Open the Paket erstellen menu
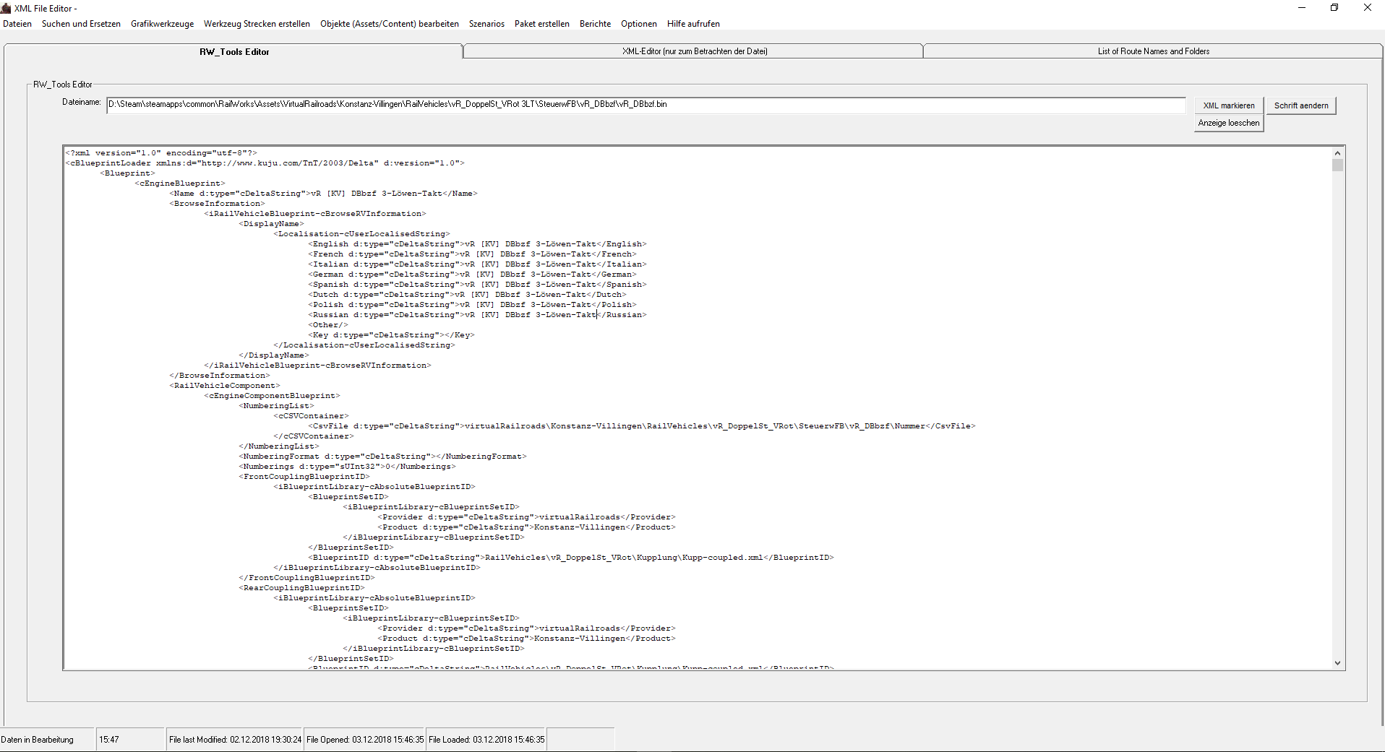The width and height of the screenshot is (1385, 752). point(542,24)
